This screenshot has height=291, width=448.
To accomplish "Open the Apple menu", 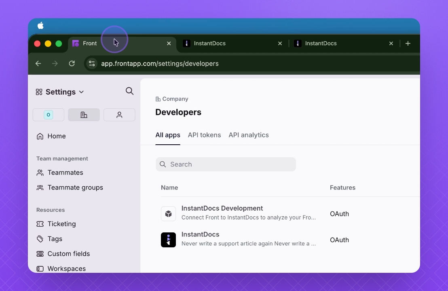I will [x=40, y=26].
